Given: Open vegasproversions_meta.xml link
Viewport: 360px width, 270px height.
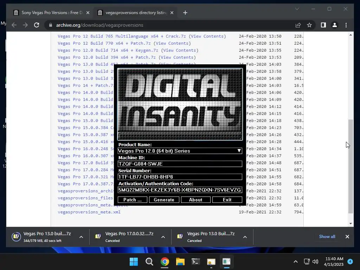Looking at the screenshot, I should pyautogui.click(x=89, y=212).
